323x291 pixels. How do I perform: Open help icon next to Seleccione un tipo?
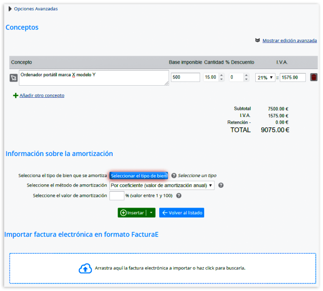(174, 175)
